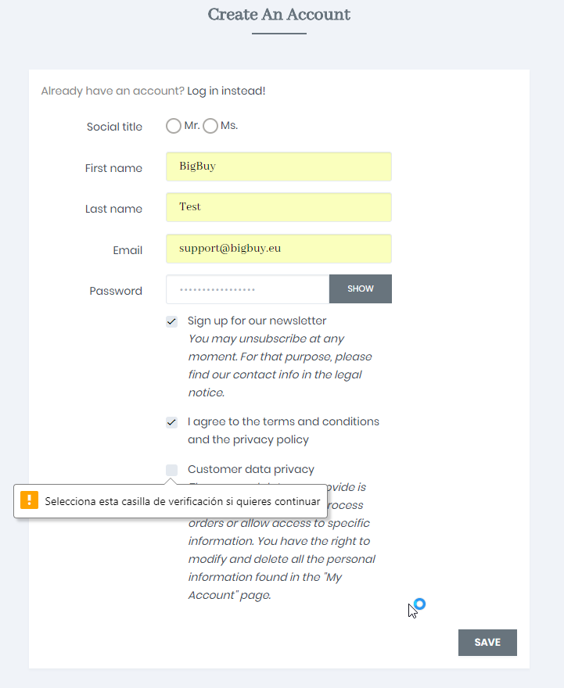Click the "Create An Account" heading
This screenshot has height=688, width=564.
pos(279,15)
